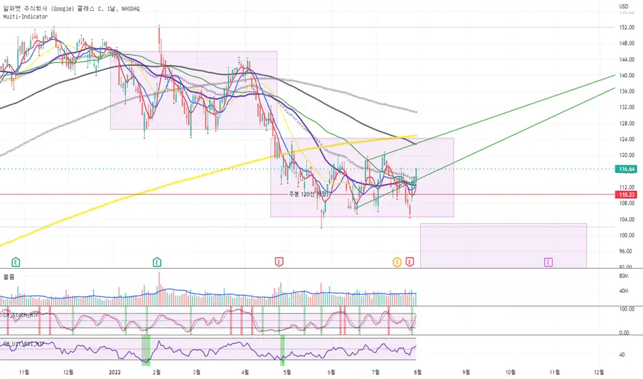Click the 2월 label on time axis
643x379 pixels.
157,372
